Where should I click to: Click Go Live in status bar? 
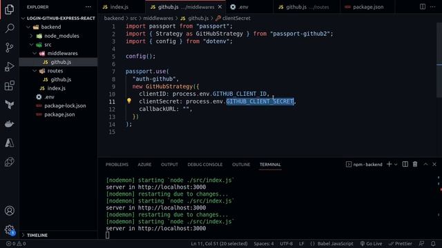coord(371,243)
